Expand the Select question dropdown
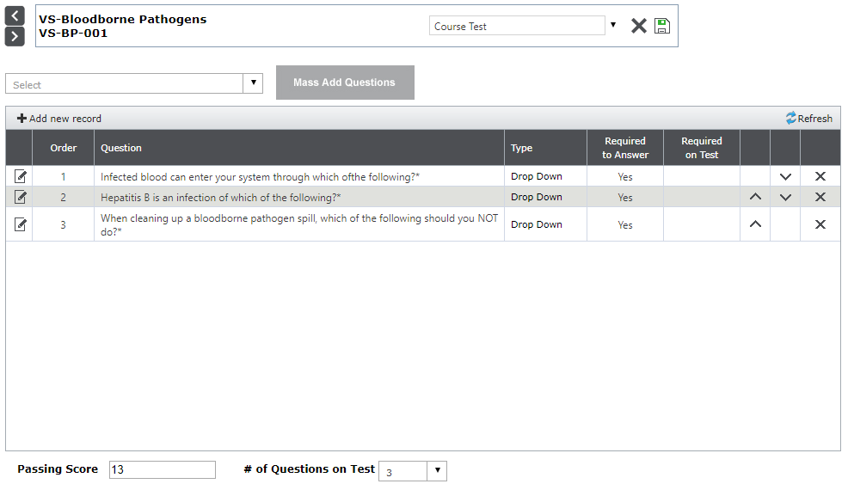The width and height of the screenshot is (848, 490). point(253,83)
